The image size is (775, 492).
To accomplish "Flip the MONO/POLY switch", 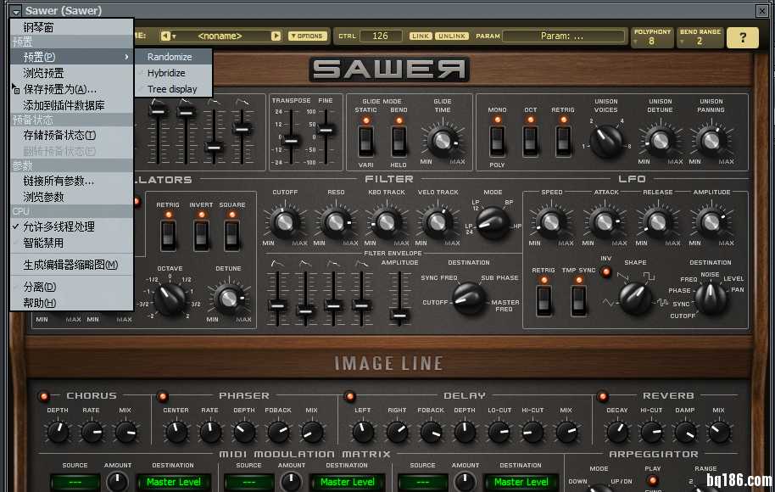I will 498,140.
